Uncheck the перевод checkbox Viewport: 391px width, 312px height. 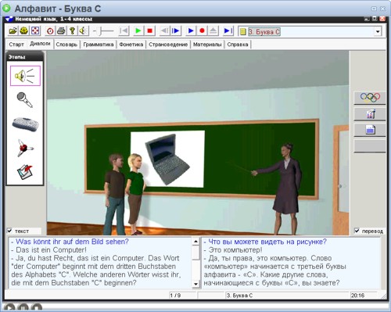click(x=357, y=231)
